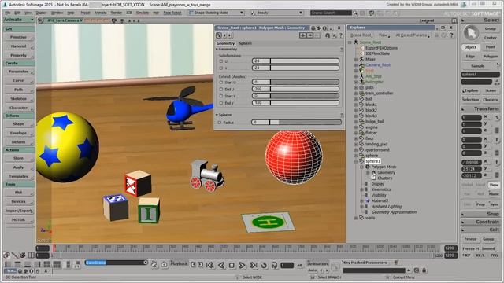
Task: Toggle the End V animation checkbox
Action: (x=220, y=103)
